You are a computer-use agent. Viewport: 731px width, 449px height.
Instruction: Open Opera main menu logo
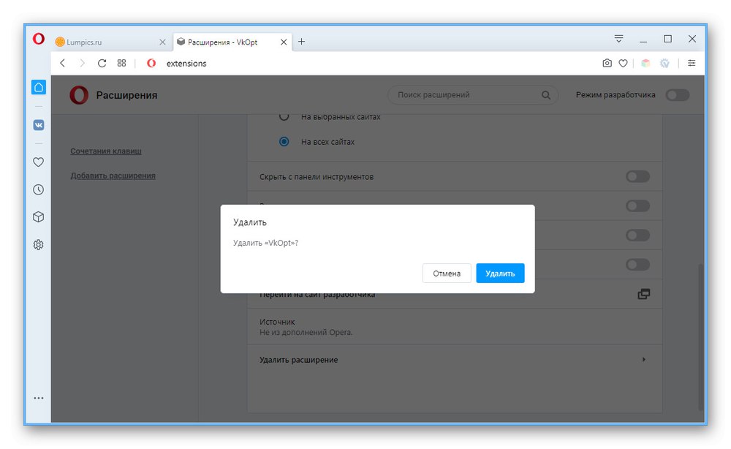click(x=39, y=39)
